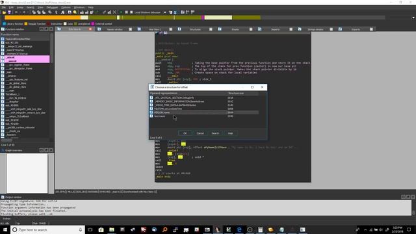This screenshot has width=416, height=234.
Task: Click the Structure size column header
Action: point(242,94)
